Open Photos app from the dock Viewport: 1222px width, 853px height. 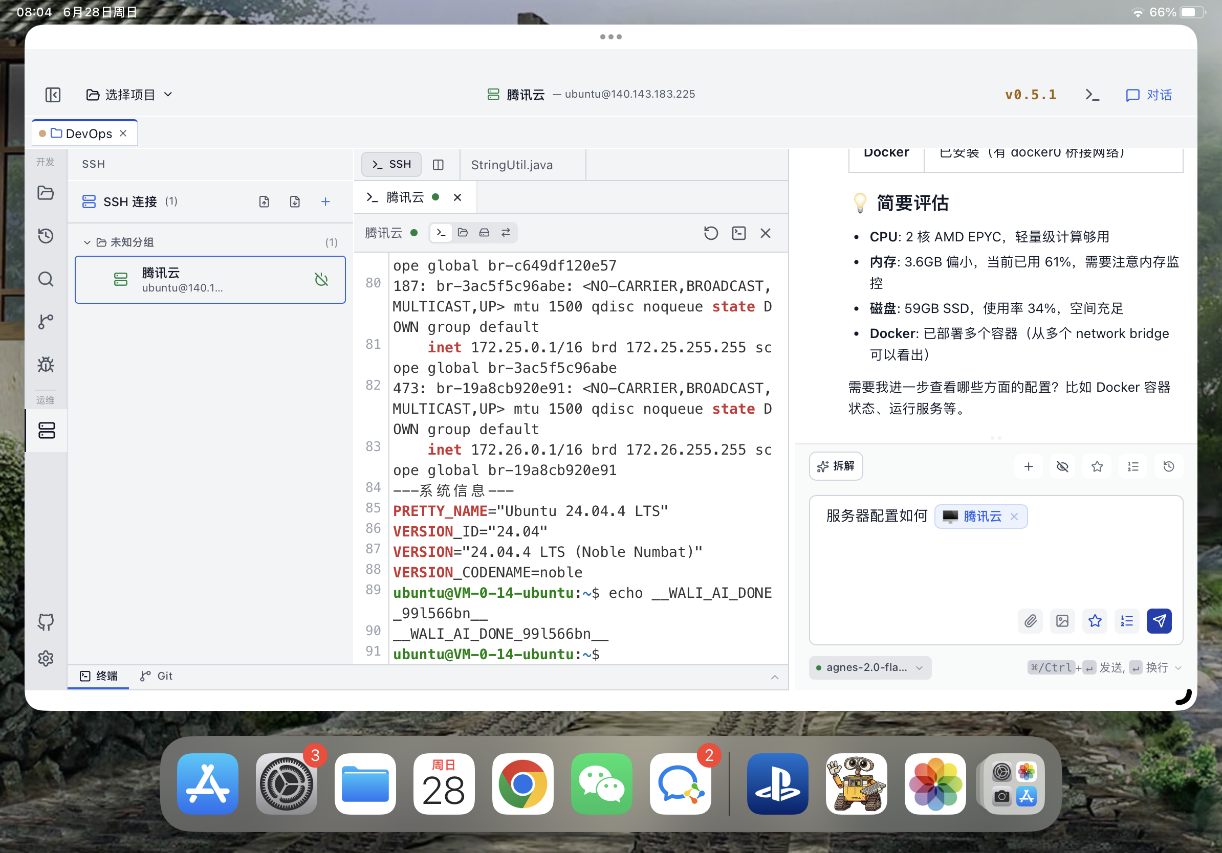point(935,783)
